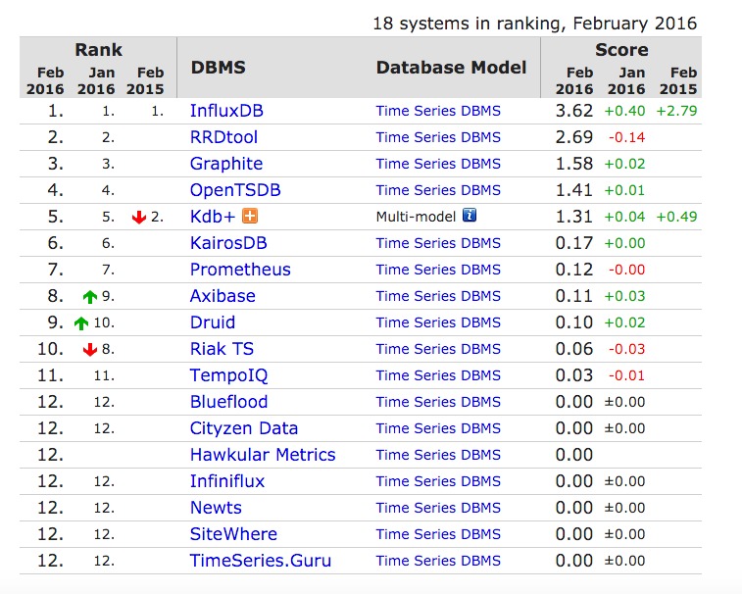The height and width of the screenshot is (594, 742).
Task: Click the Database Model column header
Action: 451,68
